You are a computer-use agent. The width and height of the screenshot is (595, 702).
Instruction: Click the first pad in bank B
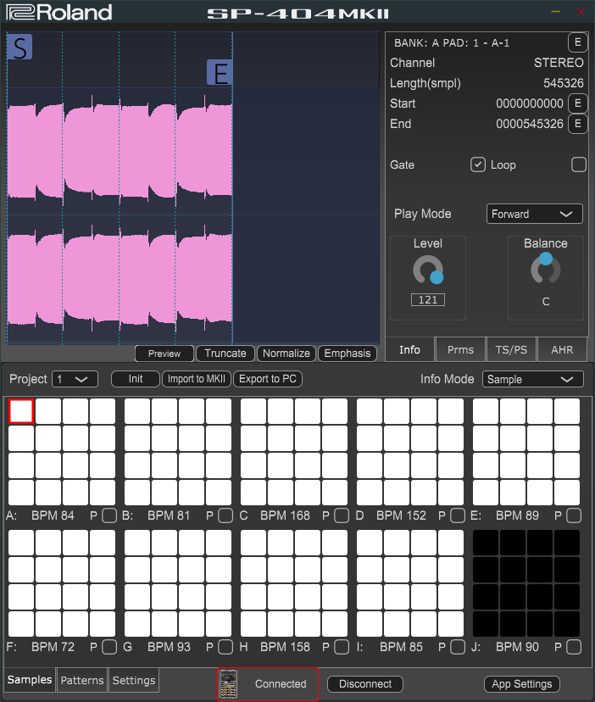tap(137, 411)
